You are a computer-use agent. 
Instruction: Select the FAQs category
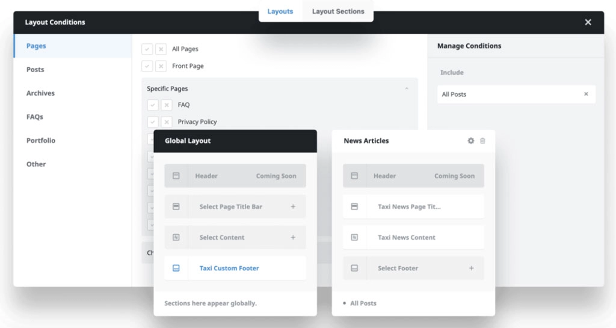click(73, 117)
